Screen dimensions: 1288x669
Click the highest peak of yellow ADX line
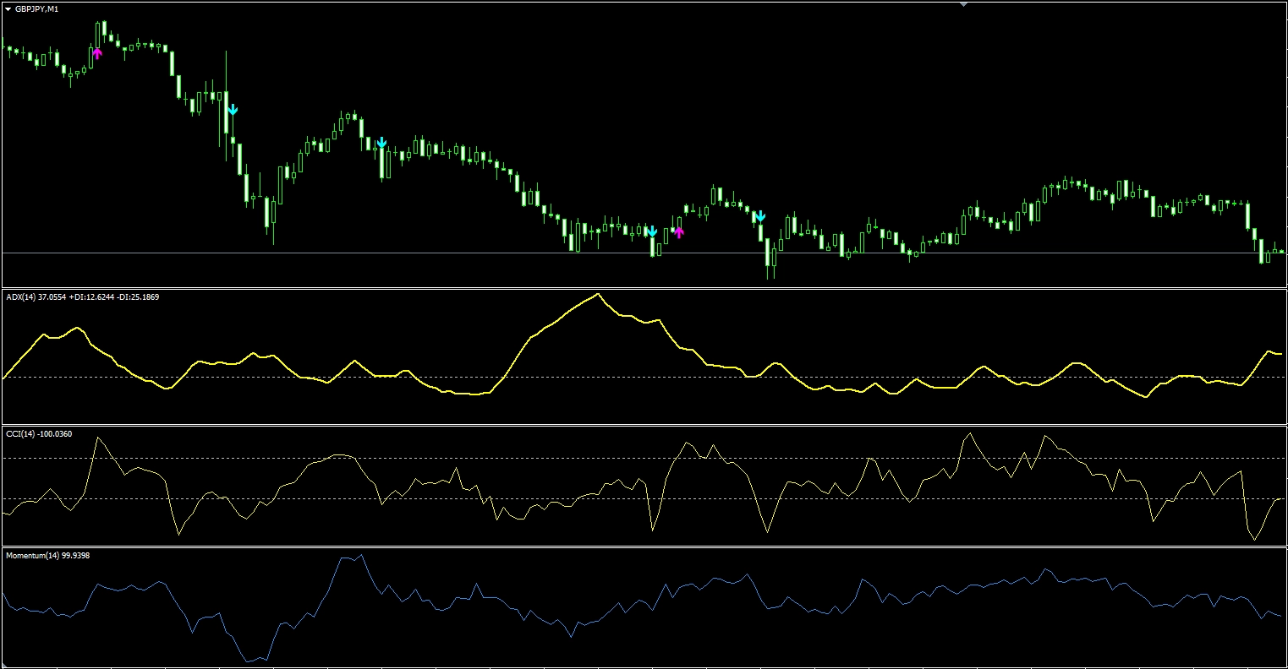(599, 294)
